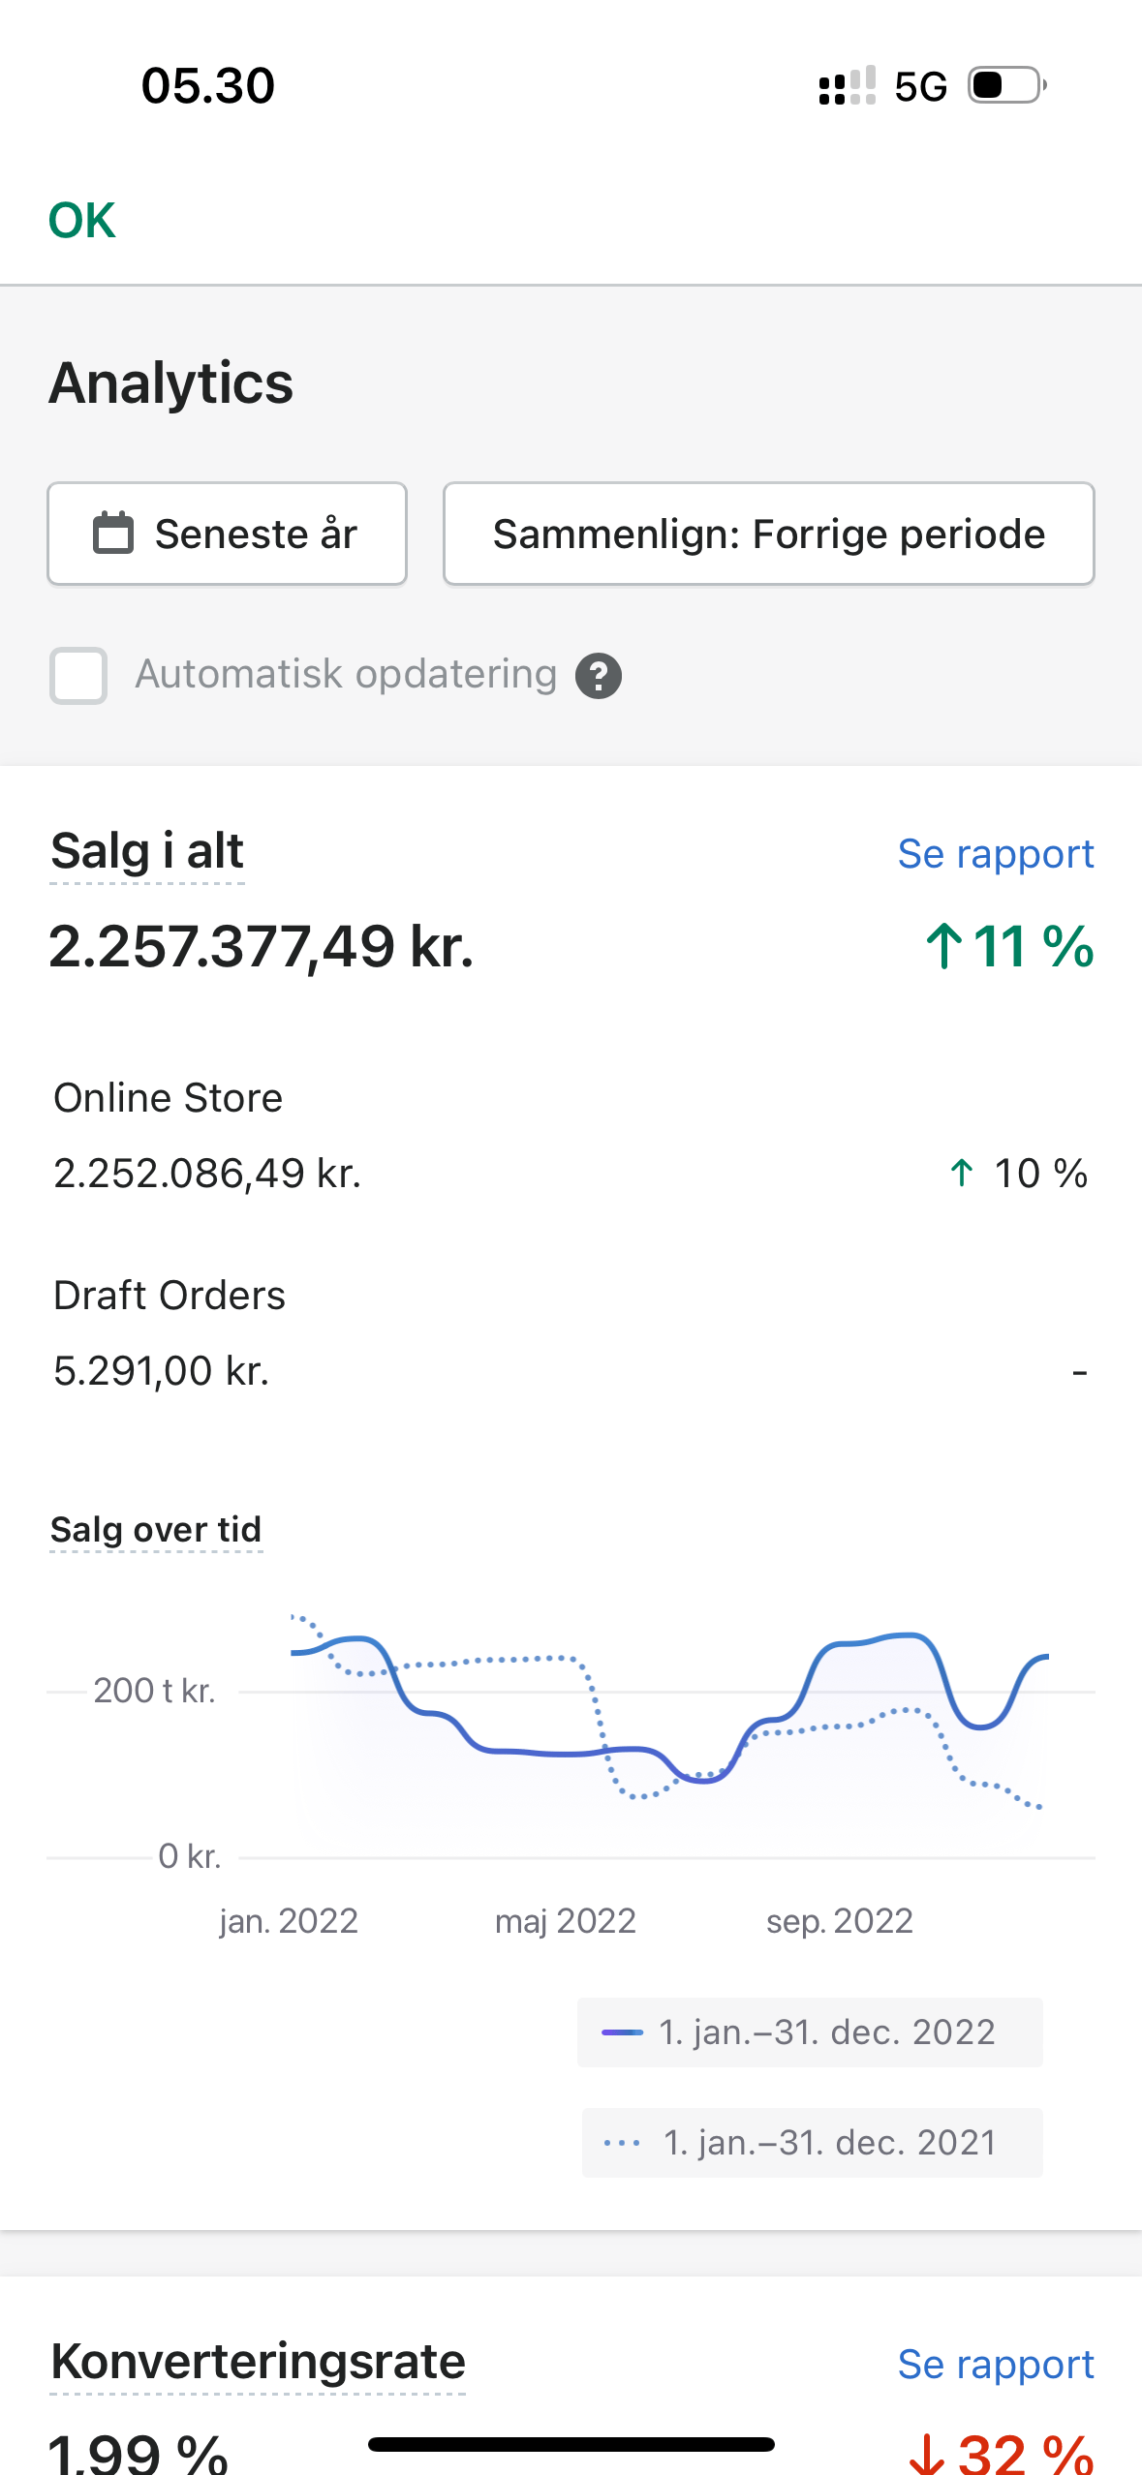The image size is (1142, 2475).
Task: Tap the small arrow next to 10 %
Action: coord(961,1173)
